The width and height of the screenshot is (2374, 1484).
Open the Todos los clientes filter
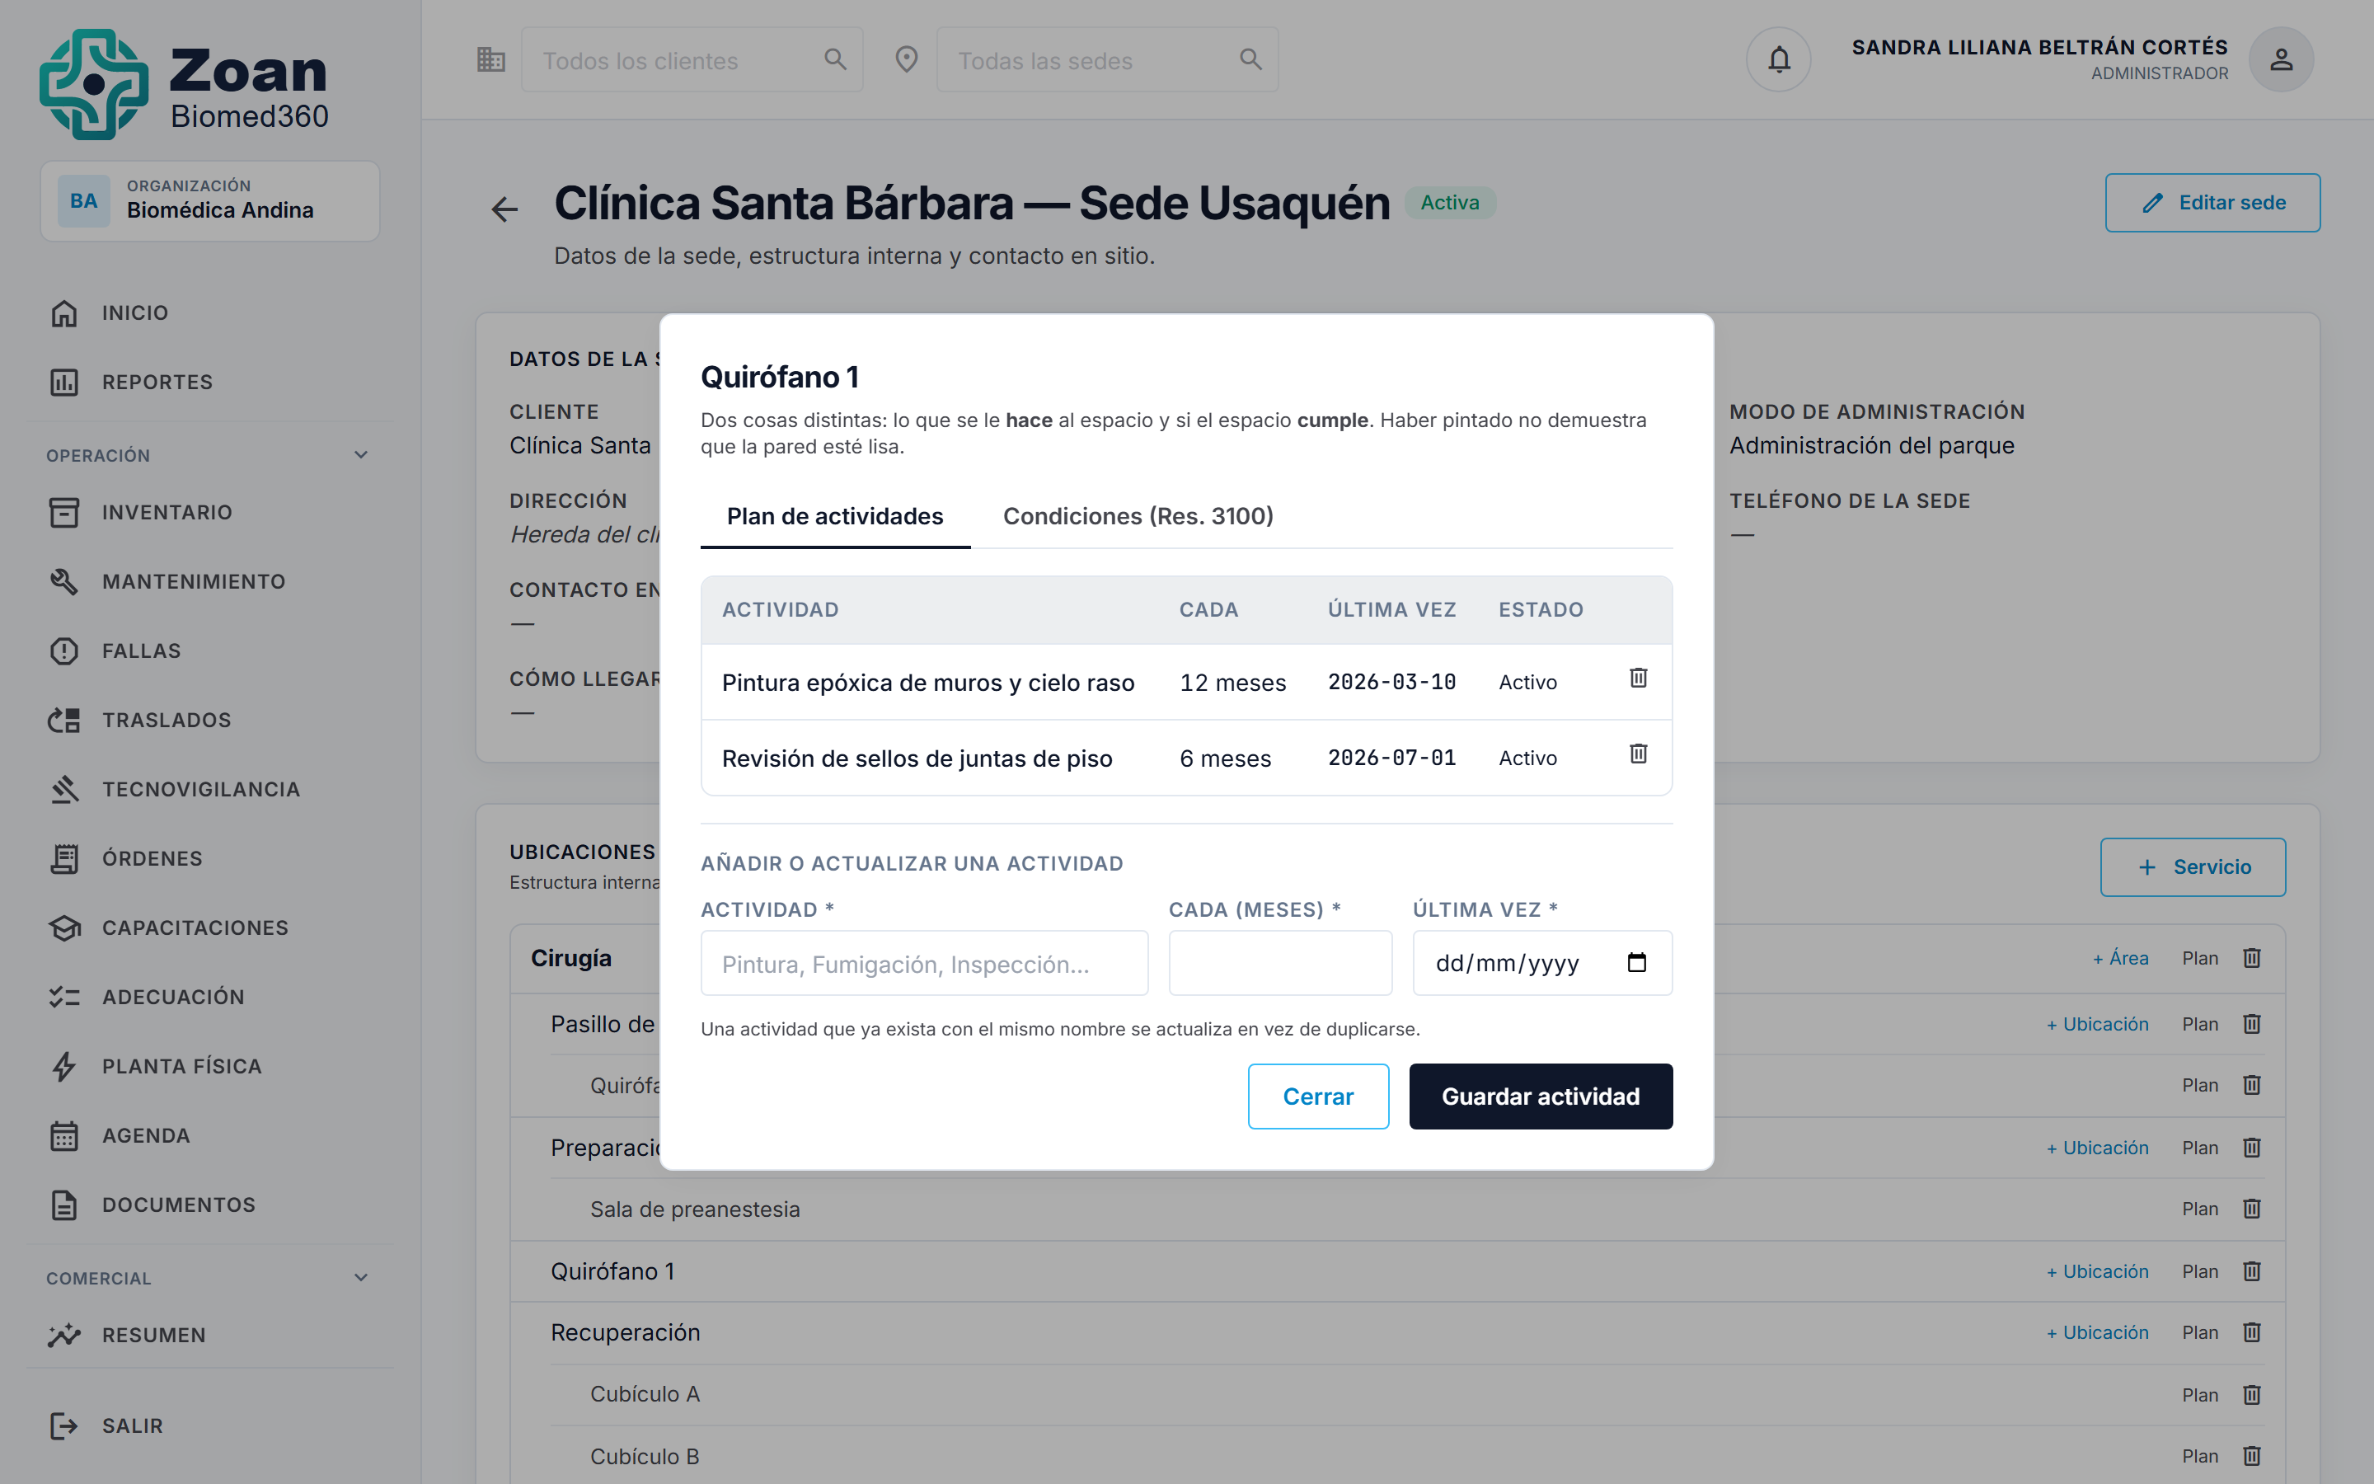pyautogui.click(x=692, y=60)
